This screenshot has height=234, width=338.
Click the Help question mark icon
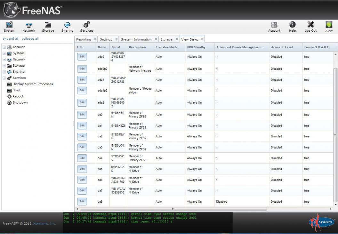292,27
